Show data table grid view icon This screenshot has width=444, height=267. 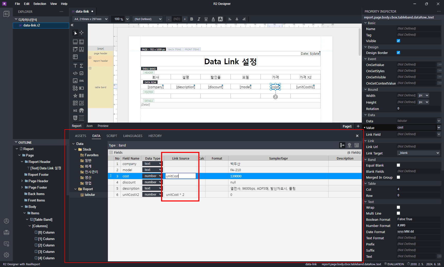pos(357,145)
